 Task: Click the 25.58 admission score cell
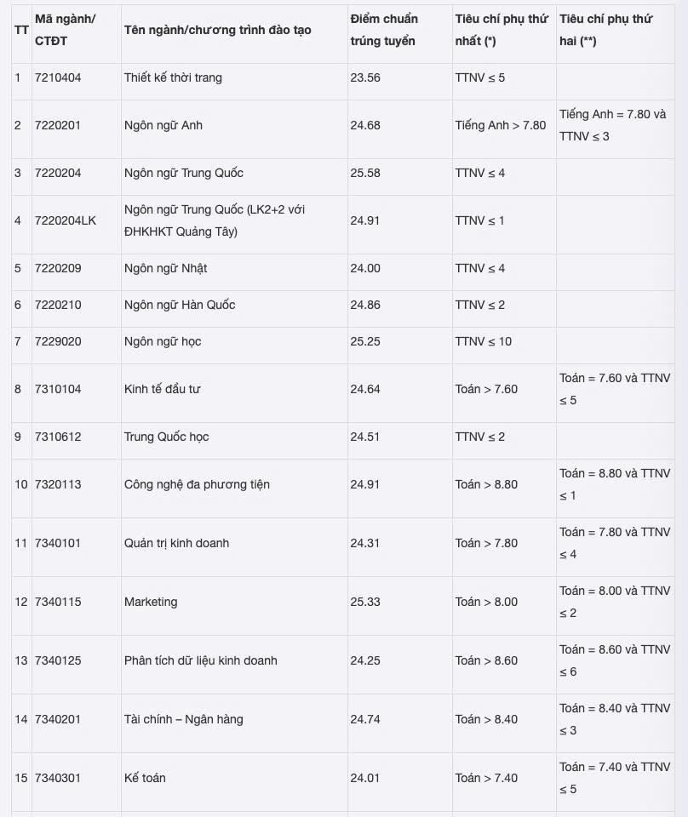click(365, 173)
